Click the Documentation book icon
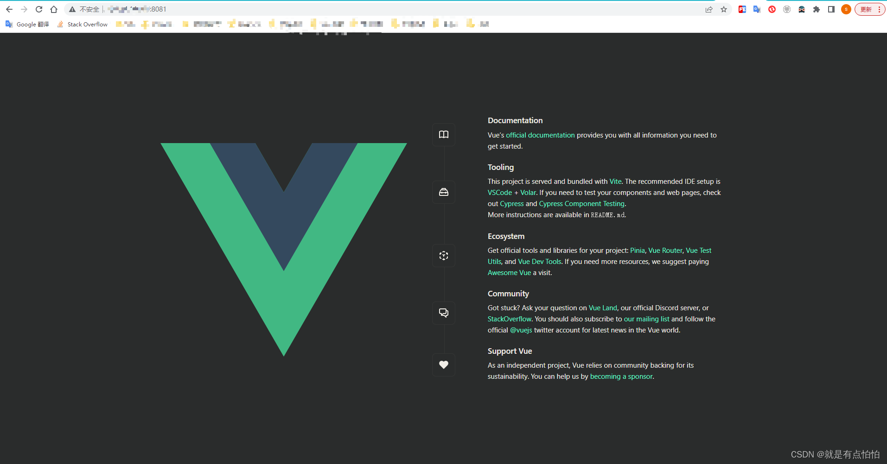Viewport: 887px width, 464px height. point(444,135)
